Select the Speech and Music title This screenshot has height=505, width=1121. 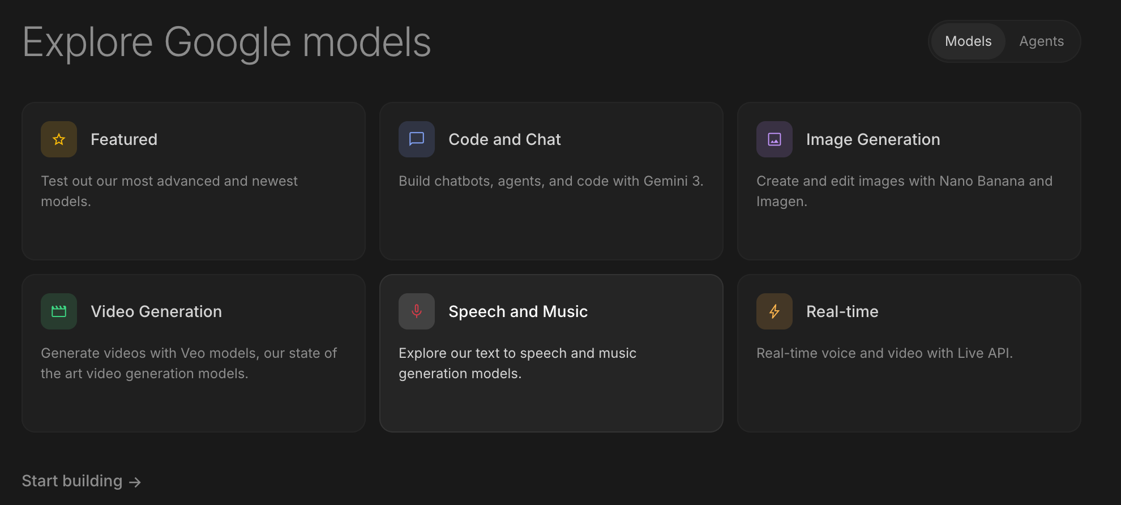518,311
